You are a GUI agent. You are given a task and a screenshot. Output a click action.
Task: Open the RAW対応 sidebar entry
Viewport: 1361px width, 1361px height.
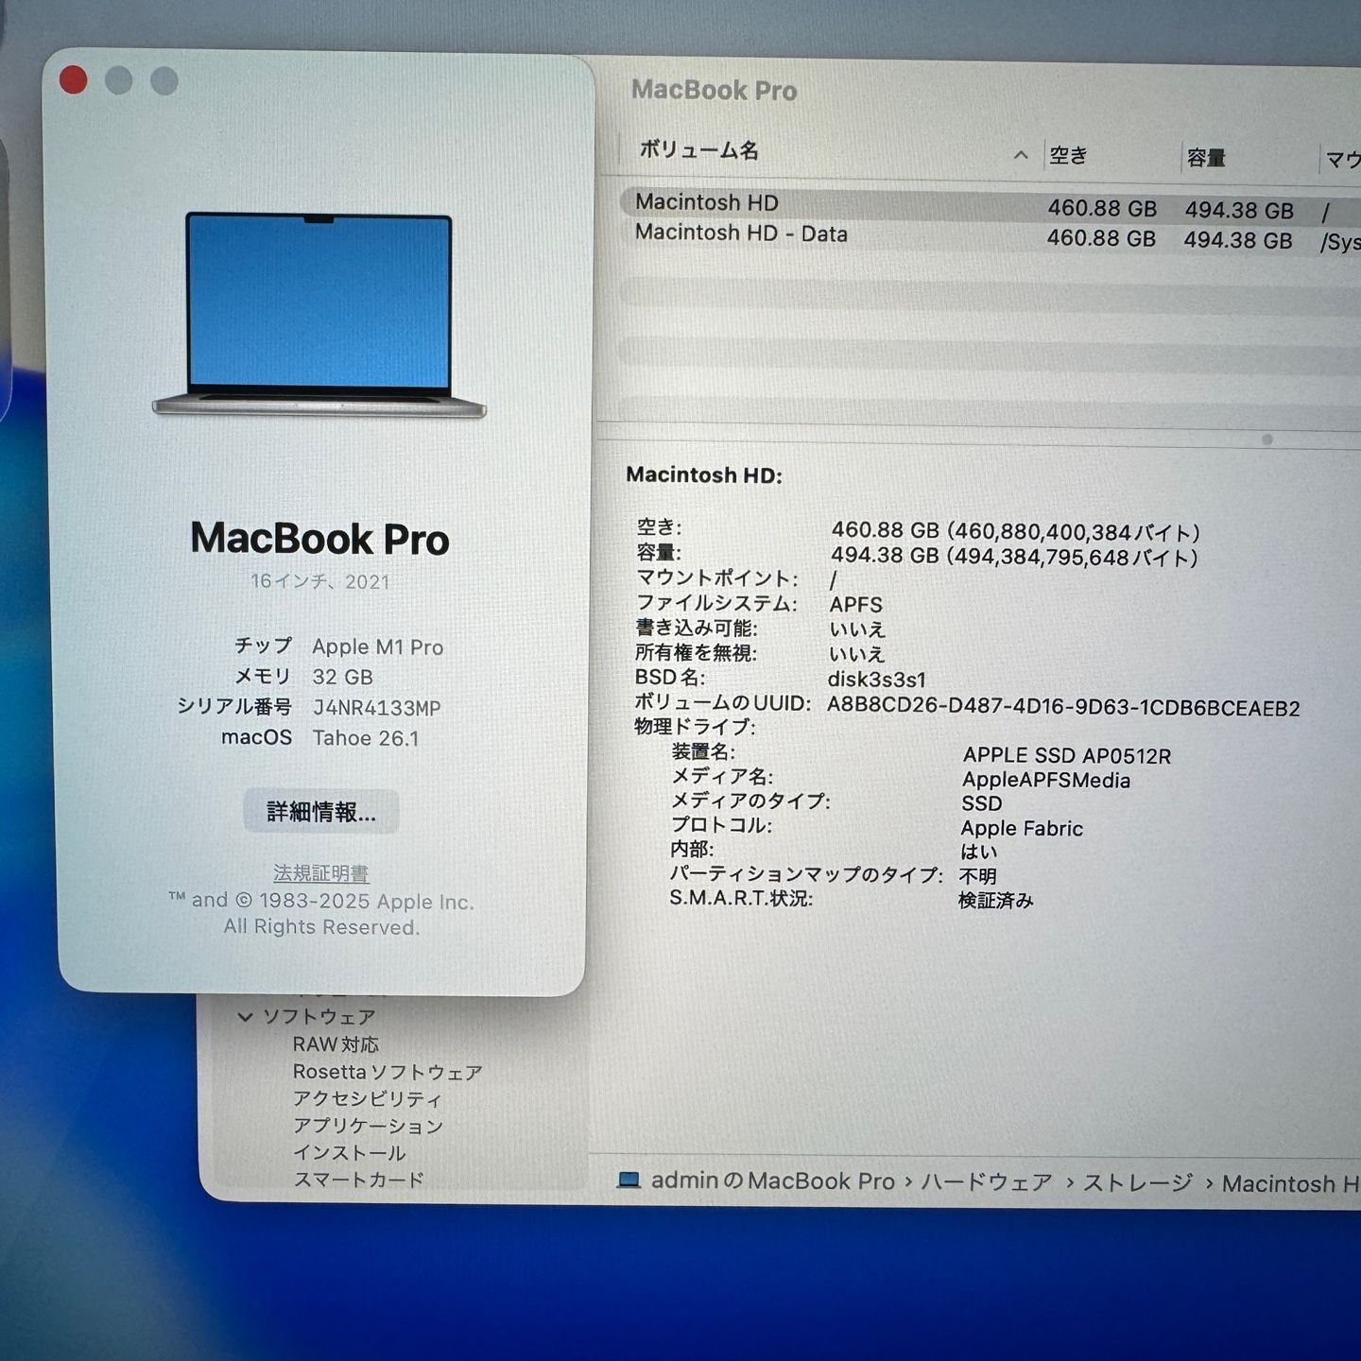[x=336, y=1043]
